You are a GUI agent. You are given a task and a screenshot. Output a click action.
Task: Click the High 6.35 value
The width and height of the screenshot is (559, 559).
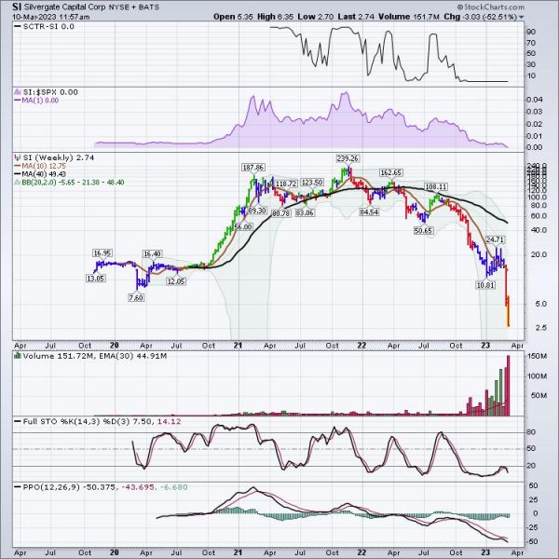click(x=275, y=17)
